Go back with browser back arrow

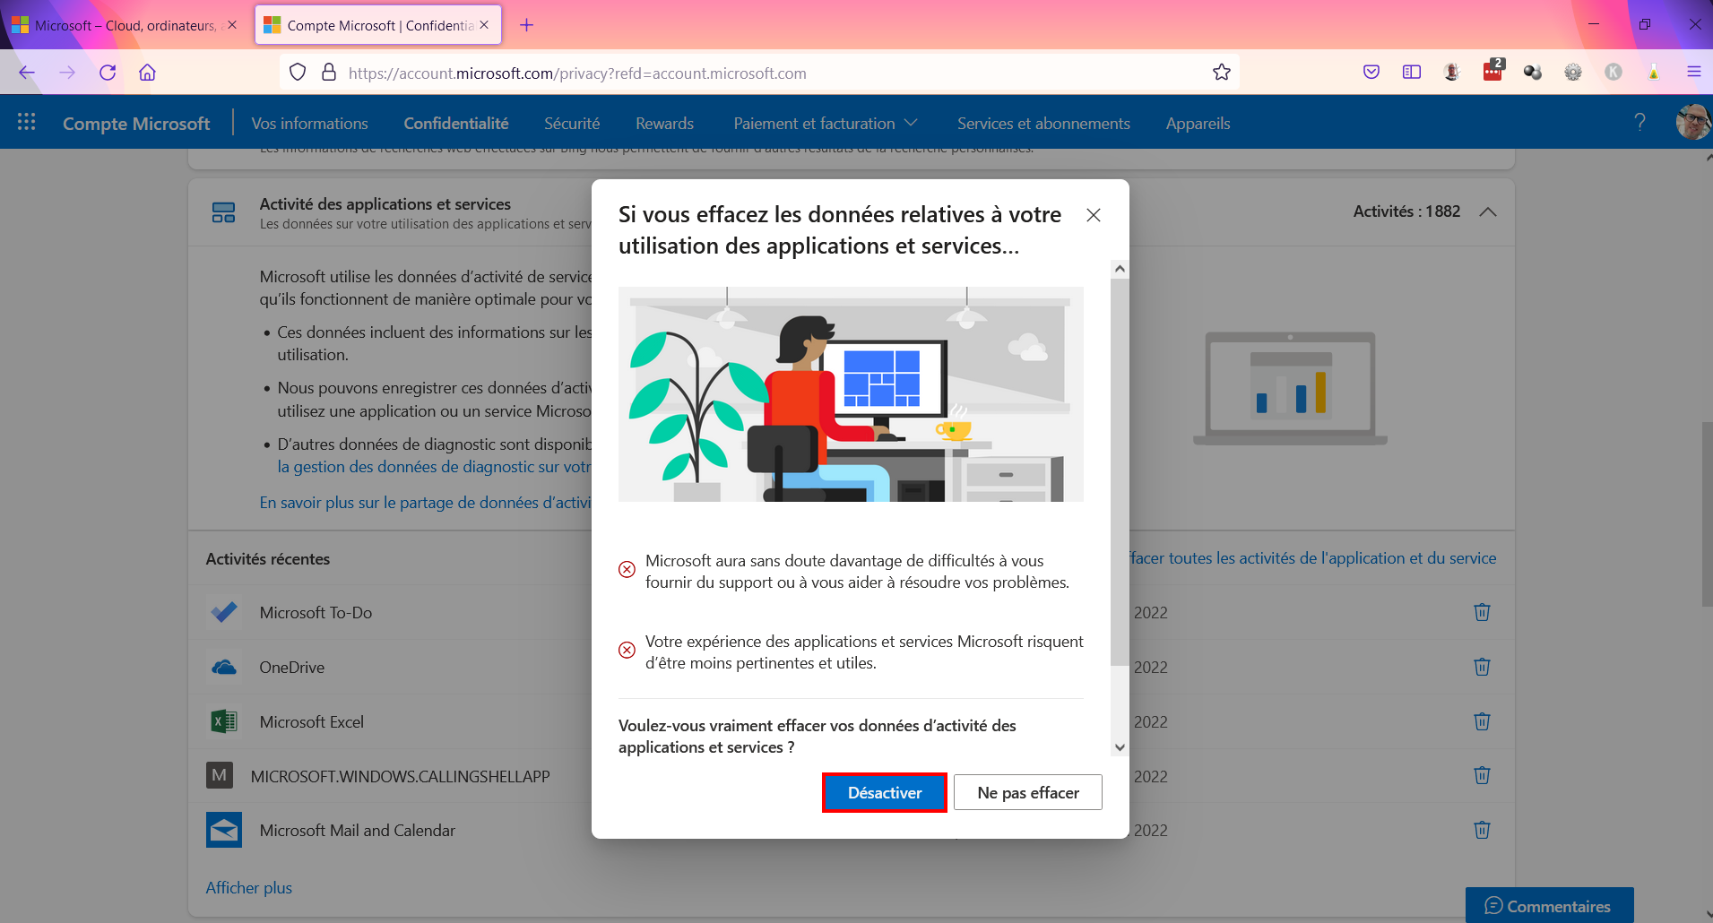[x=27, y=73]
